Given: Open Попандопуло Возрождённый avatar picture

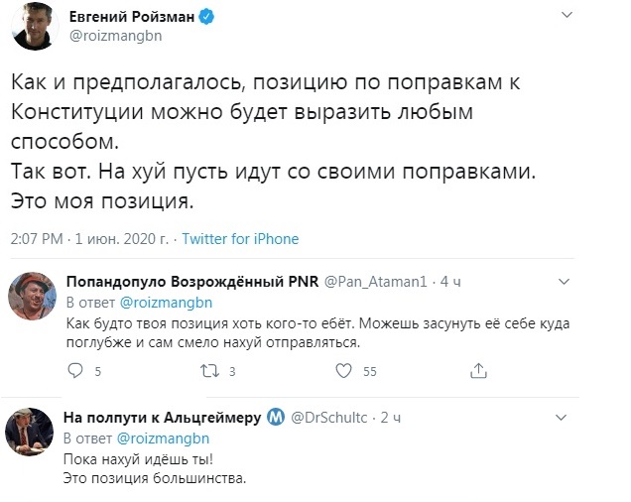Looking at the screenshot, I should (32, 296).
